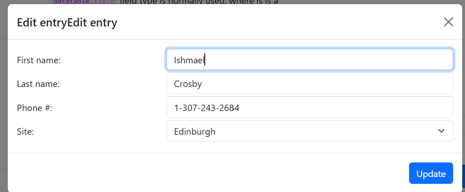Focus the Last name text box
Screen dimensions: 465x192
309,84
